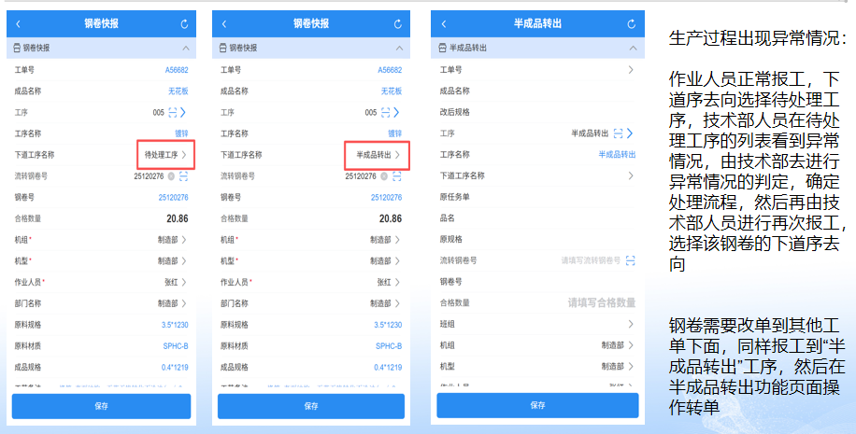Open 班组 selector in 半成品转出 screen
This screenshot has width=856, height=434.
[x=631, y=324]
